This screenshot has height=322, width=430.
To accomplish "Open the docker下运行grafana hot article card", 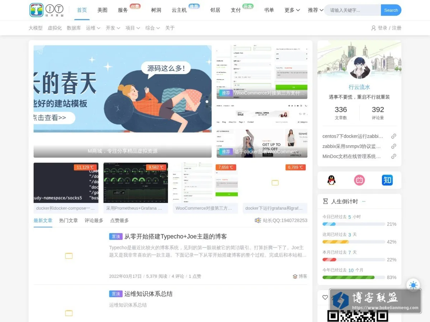I will pyautogui.click(x=275, y=188).
